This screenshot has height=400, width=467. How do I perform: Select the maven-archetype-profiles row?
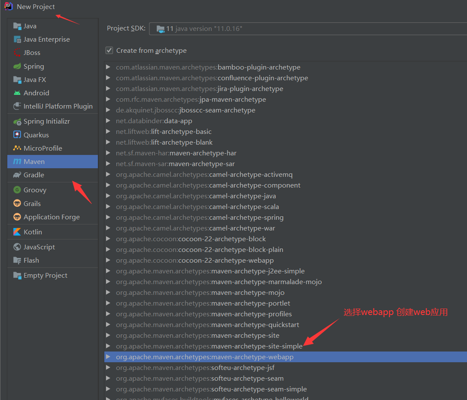(285, 314)
